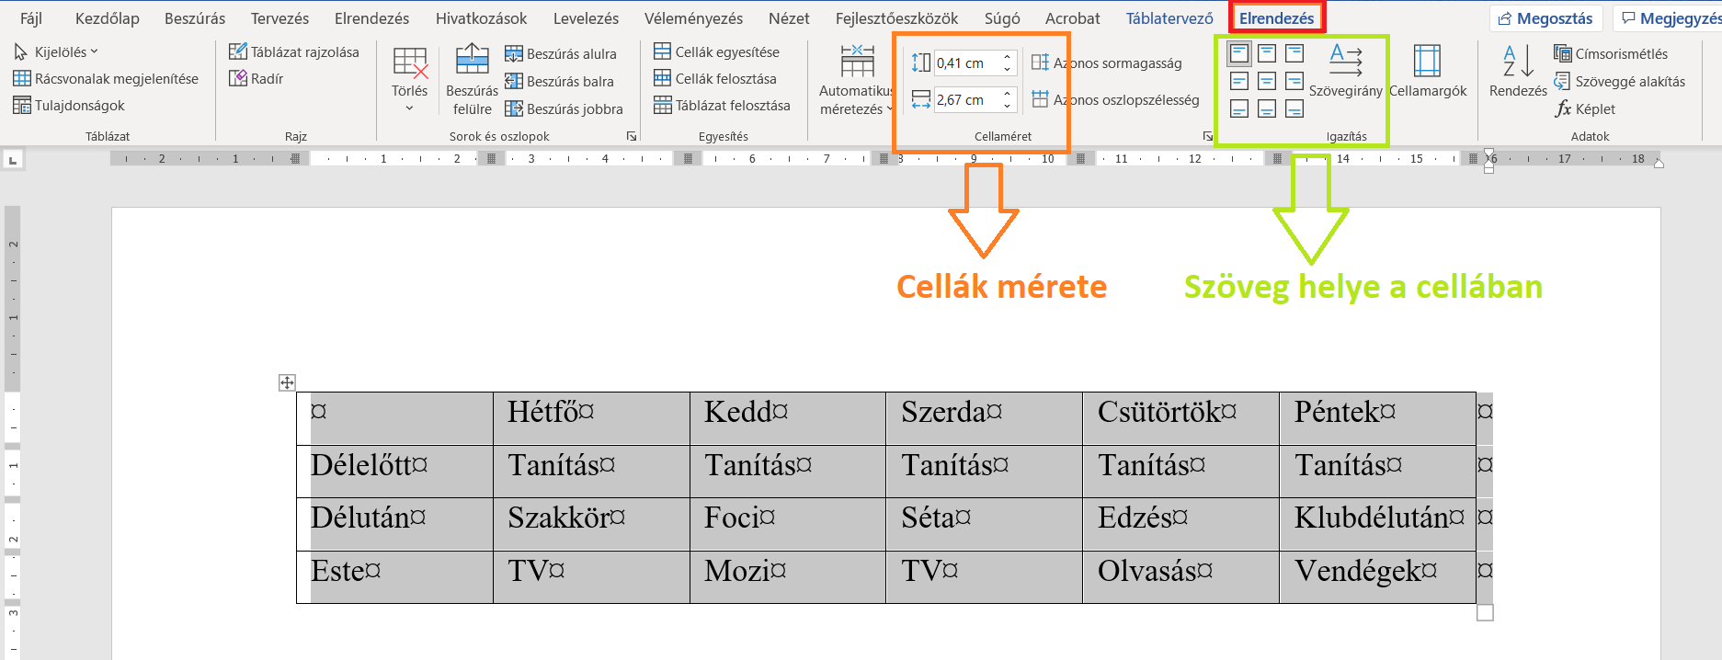
Task: Click the Rendezés sort icon
Action: coord(1518,63)
